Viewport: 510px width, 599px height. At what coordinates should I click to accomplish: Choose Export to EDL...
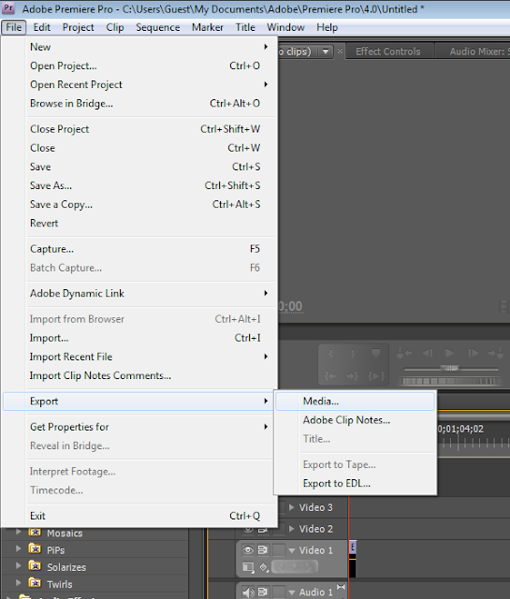[355, 483]
